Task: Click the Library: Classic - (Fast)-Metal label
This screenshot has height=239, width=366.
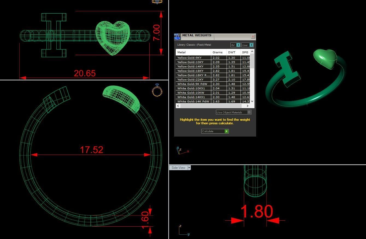Action: pyautogui.click(x=194, y=45)
